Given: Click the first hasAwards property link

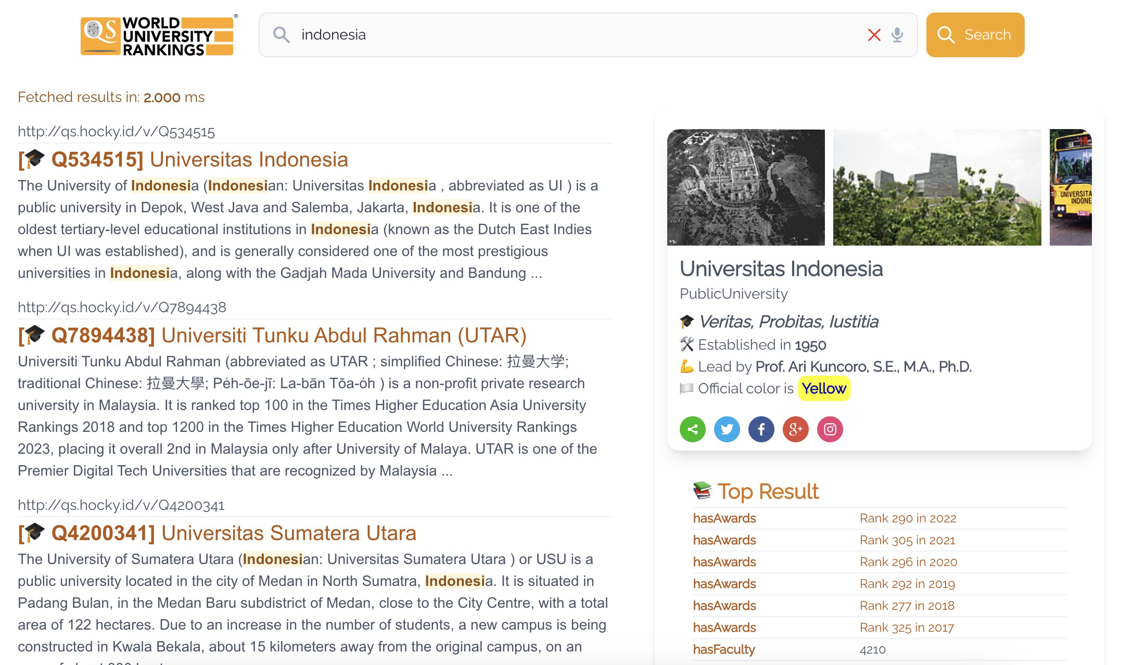Looking at the screenshot, I should pos(724,518).
